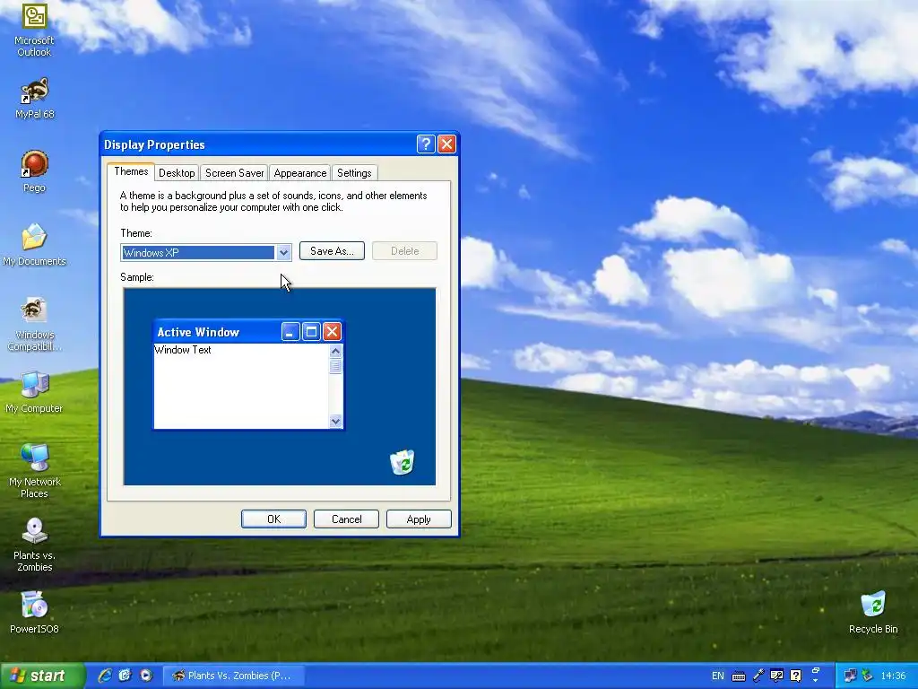This screenshot has width=918, height=689.
Task: Open the language bar options arrow
Action: click(816, 681)
